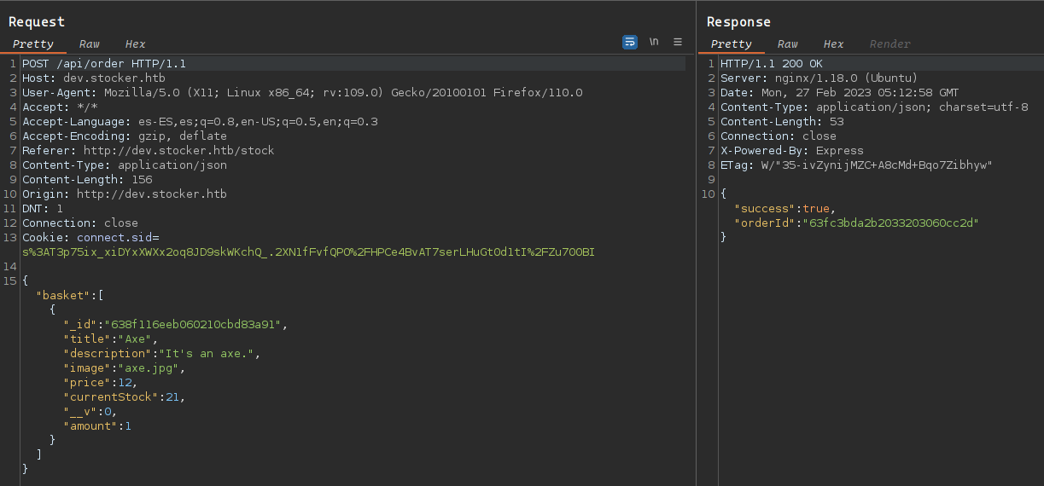The height and width of the screenshot is (486, 1044).
Task: Click the green connect.sid cookie value
Action: click(308, 252)
